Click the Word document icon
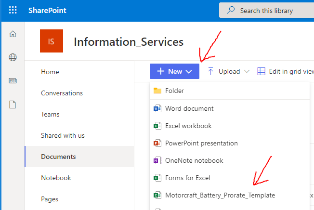Image resolution: width=314 pixels, height=210 pixels. click(x=157, y=108)
